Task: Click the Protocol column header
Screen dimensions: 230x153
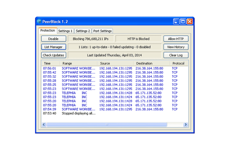Action: [x=179, y=63]
